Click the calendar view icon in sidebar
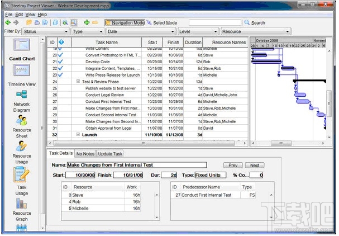This screenshot has width=339, height=236. coord(22,228)
